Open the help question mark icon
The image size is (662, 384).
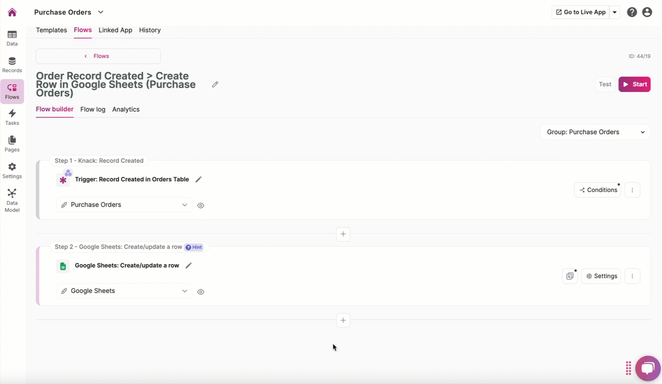click(632, 12)
